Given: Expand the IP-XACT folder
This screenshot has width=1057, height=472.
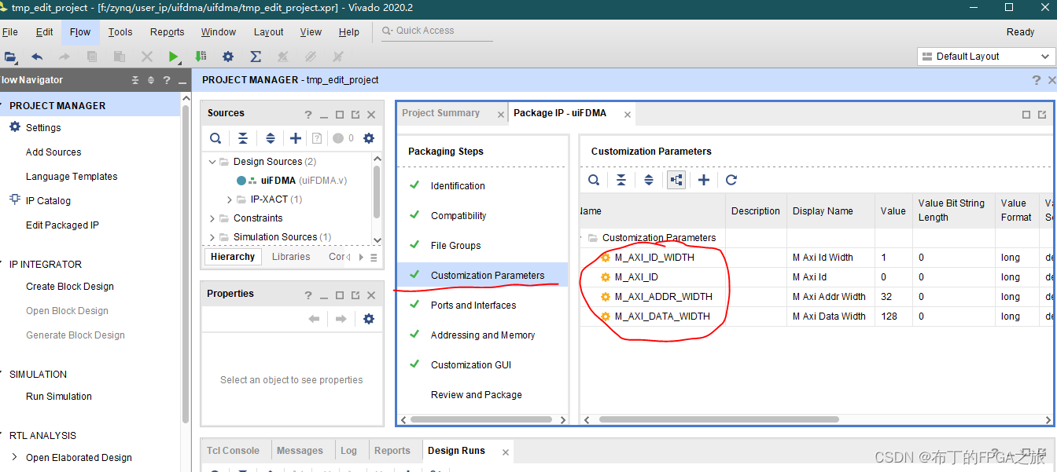Looking at the screenshot, I should (x=230, y=199).
